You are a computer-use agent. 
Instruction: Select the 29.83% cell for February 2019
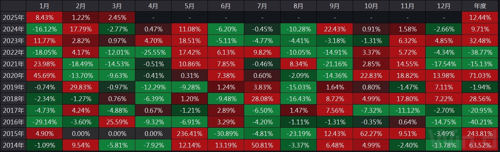pos(80,87)
